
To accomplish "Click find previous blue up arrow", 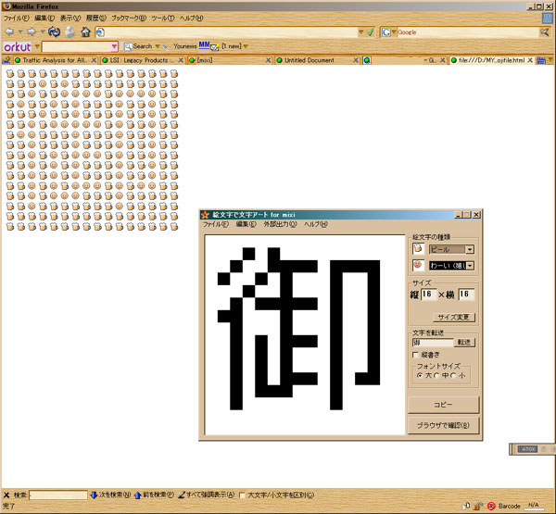I will 137,495.
